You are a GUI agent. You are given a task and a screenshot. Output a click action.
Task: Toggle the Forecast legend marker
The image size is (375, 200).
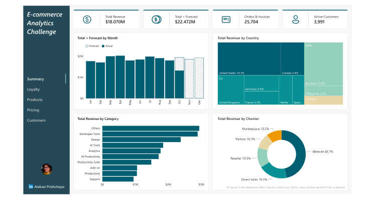87,46
